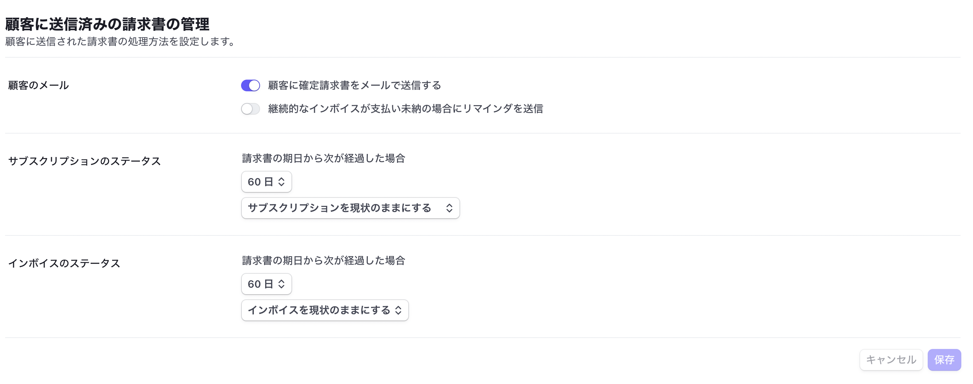Screen dimensions: 973x384
Task: Switch on the unpaid invoice reminder
Action: [251, 109]
